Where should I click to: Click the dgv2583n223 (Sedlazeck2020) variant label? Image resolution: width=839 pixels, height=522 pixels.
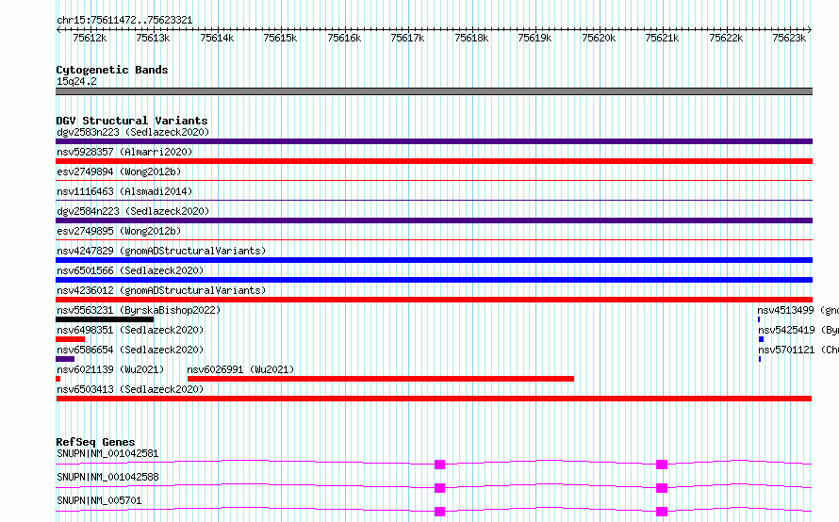tap(133, 132)
